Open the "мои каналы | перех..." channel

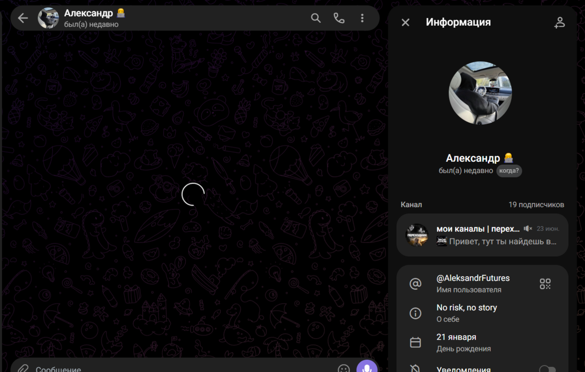tap(482, 235)
